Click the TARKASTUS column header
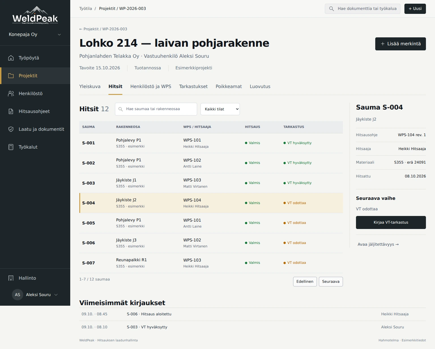The height and width of the screenshot is (349, 435). (294, 127)
